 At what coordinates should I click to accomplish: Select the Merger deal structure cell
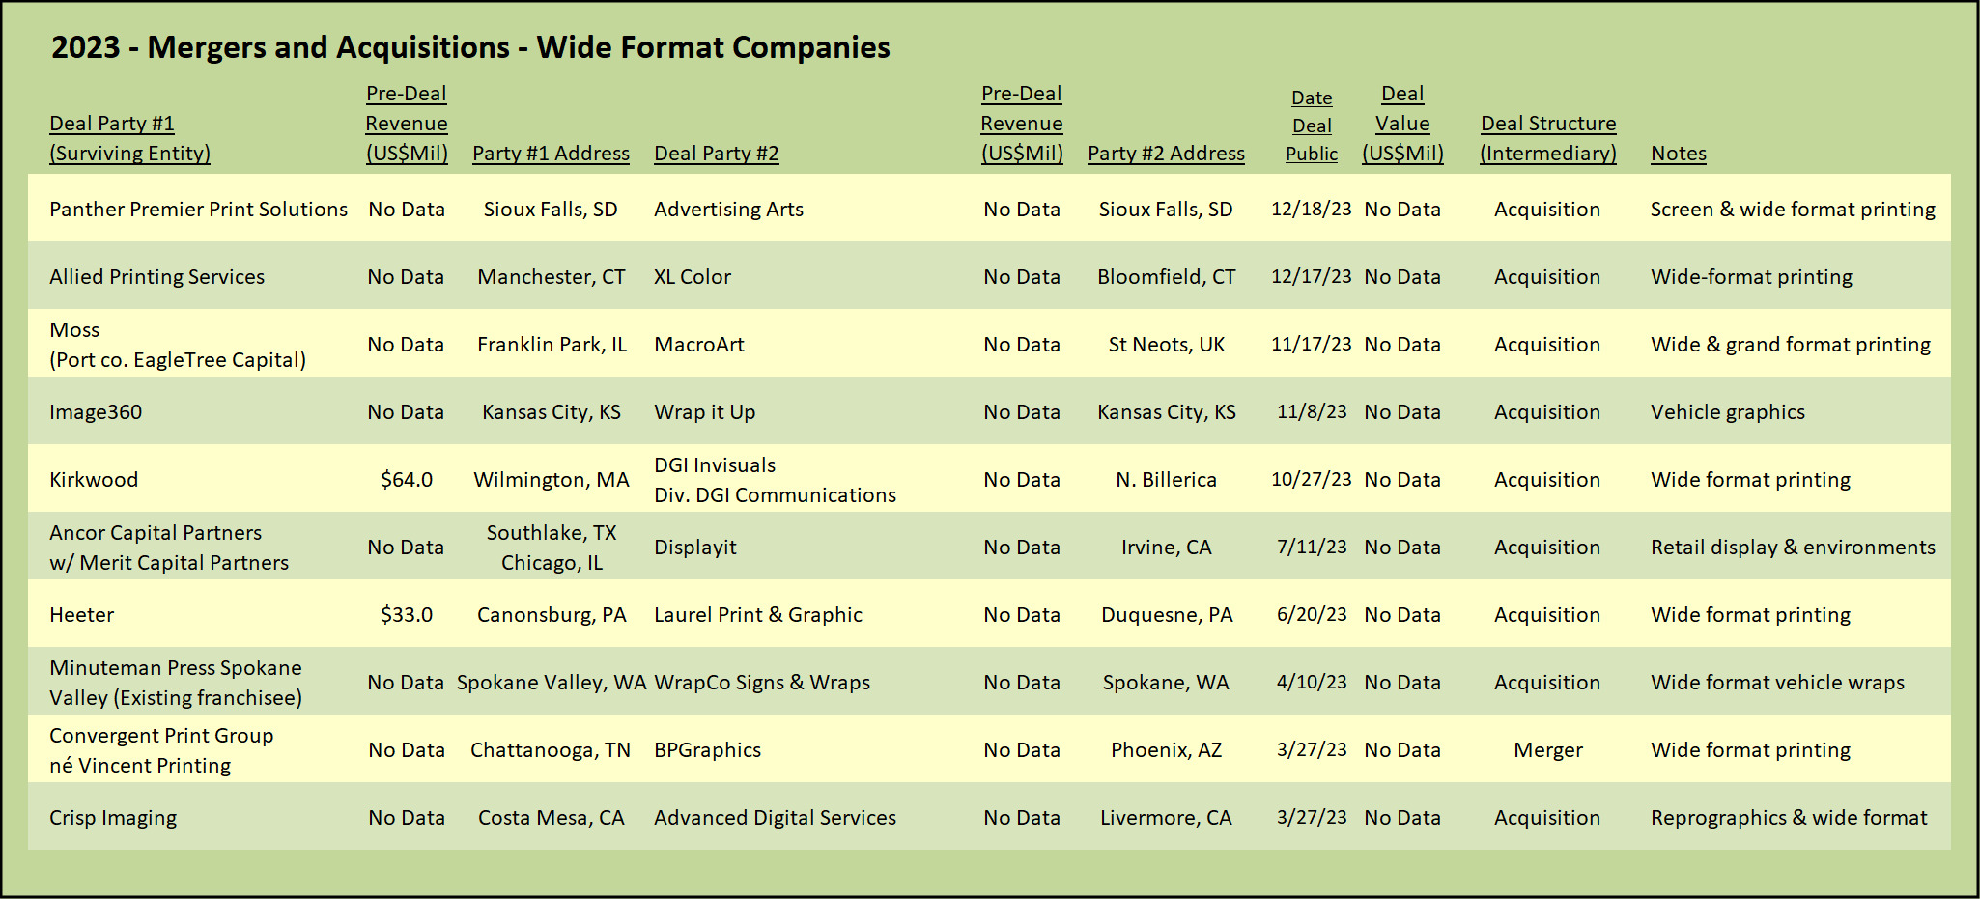pyautogui.click(x=1547, y=750)
